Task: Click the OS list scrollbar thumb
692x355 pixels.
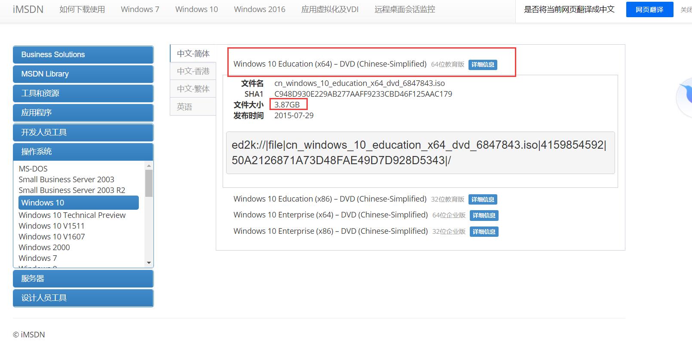Action: click(149, 183)
